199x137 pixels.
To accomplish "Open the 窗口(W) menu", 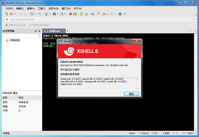I will click(66, 9).
